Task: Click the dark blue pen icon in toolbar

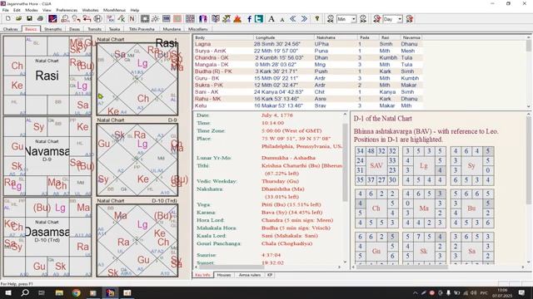Action: point(52,19)
